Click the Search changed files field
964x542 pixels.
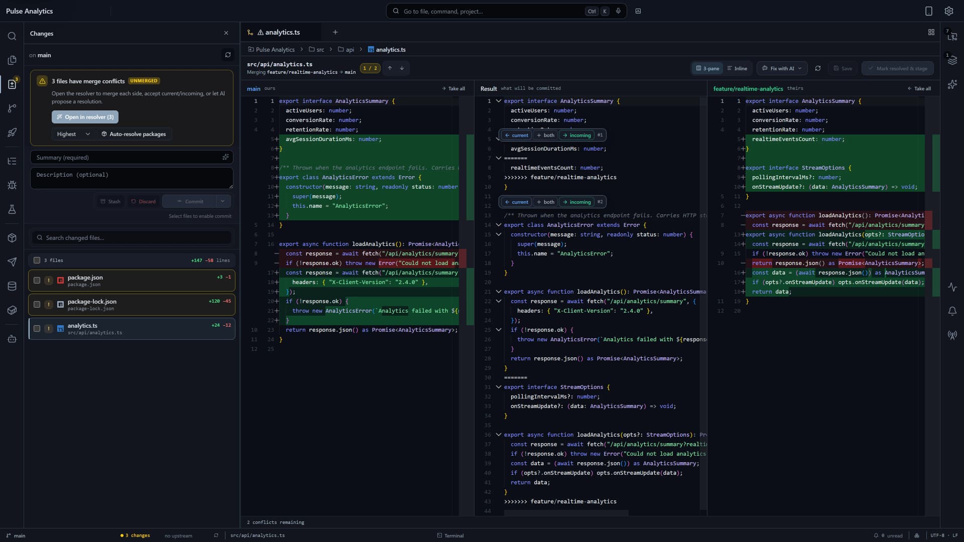132,238
